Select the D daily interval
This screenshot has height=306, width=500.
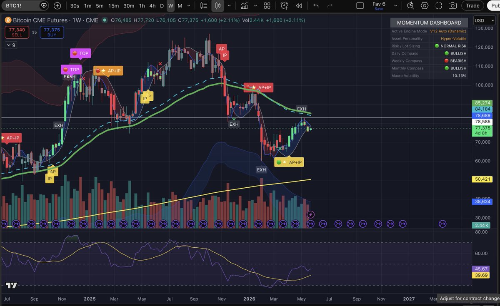tap(162, 6)
